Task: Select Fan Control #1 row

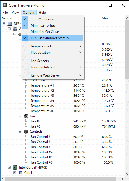Action: pos(63,137)
